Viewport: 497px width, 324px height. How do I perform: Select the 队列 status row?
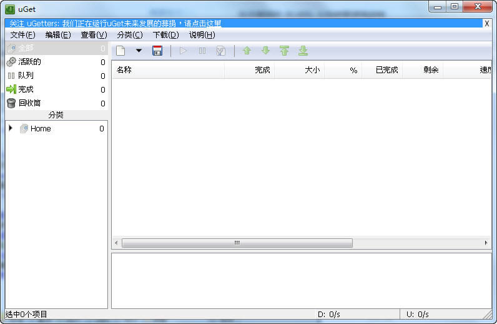point(56,76)
